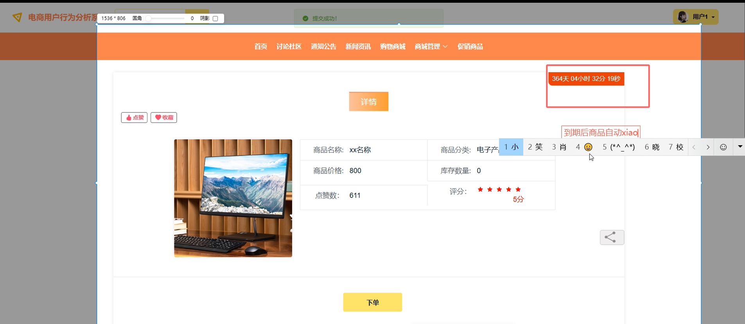Open the 购物商城 menu item

[393, 46]
